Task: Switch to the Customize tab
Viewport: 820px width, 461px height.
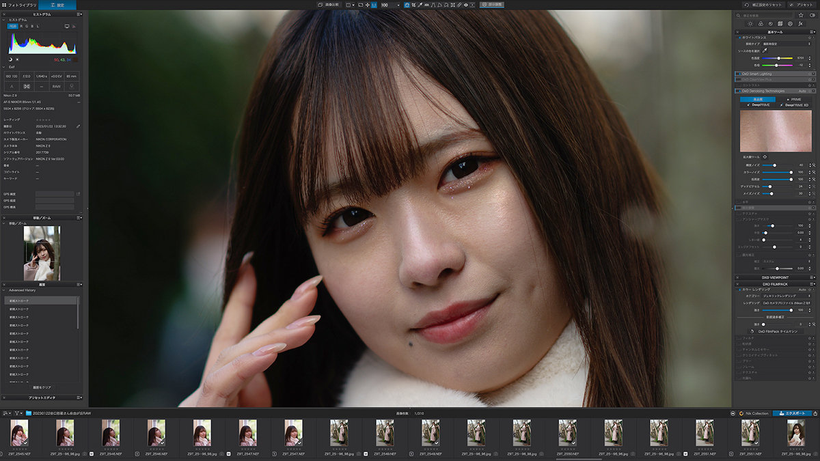Action: [57, 5]
